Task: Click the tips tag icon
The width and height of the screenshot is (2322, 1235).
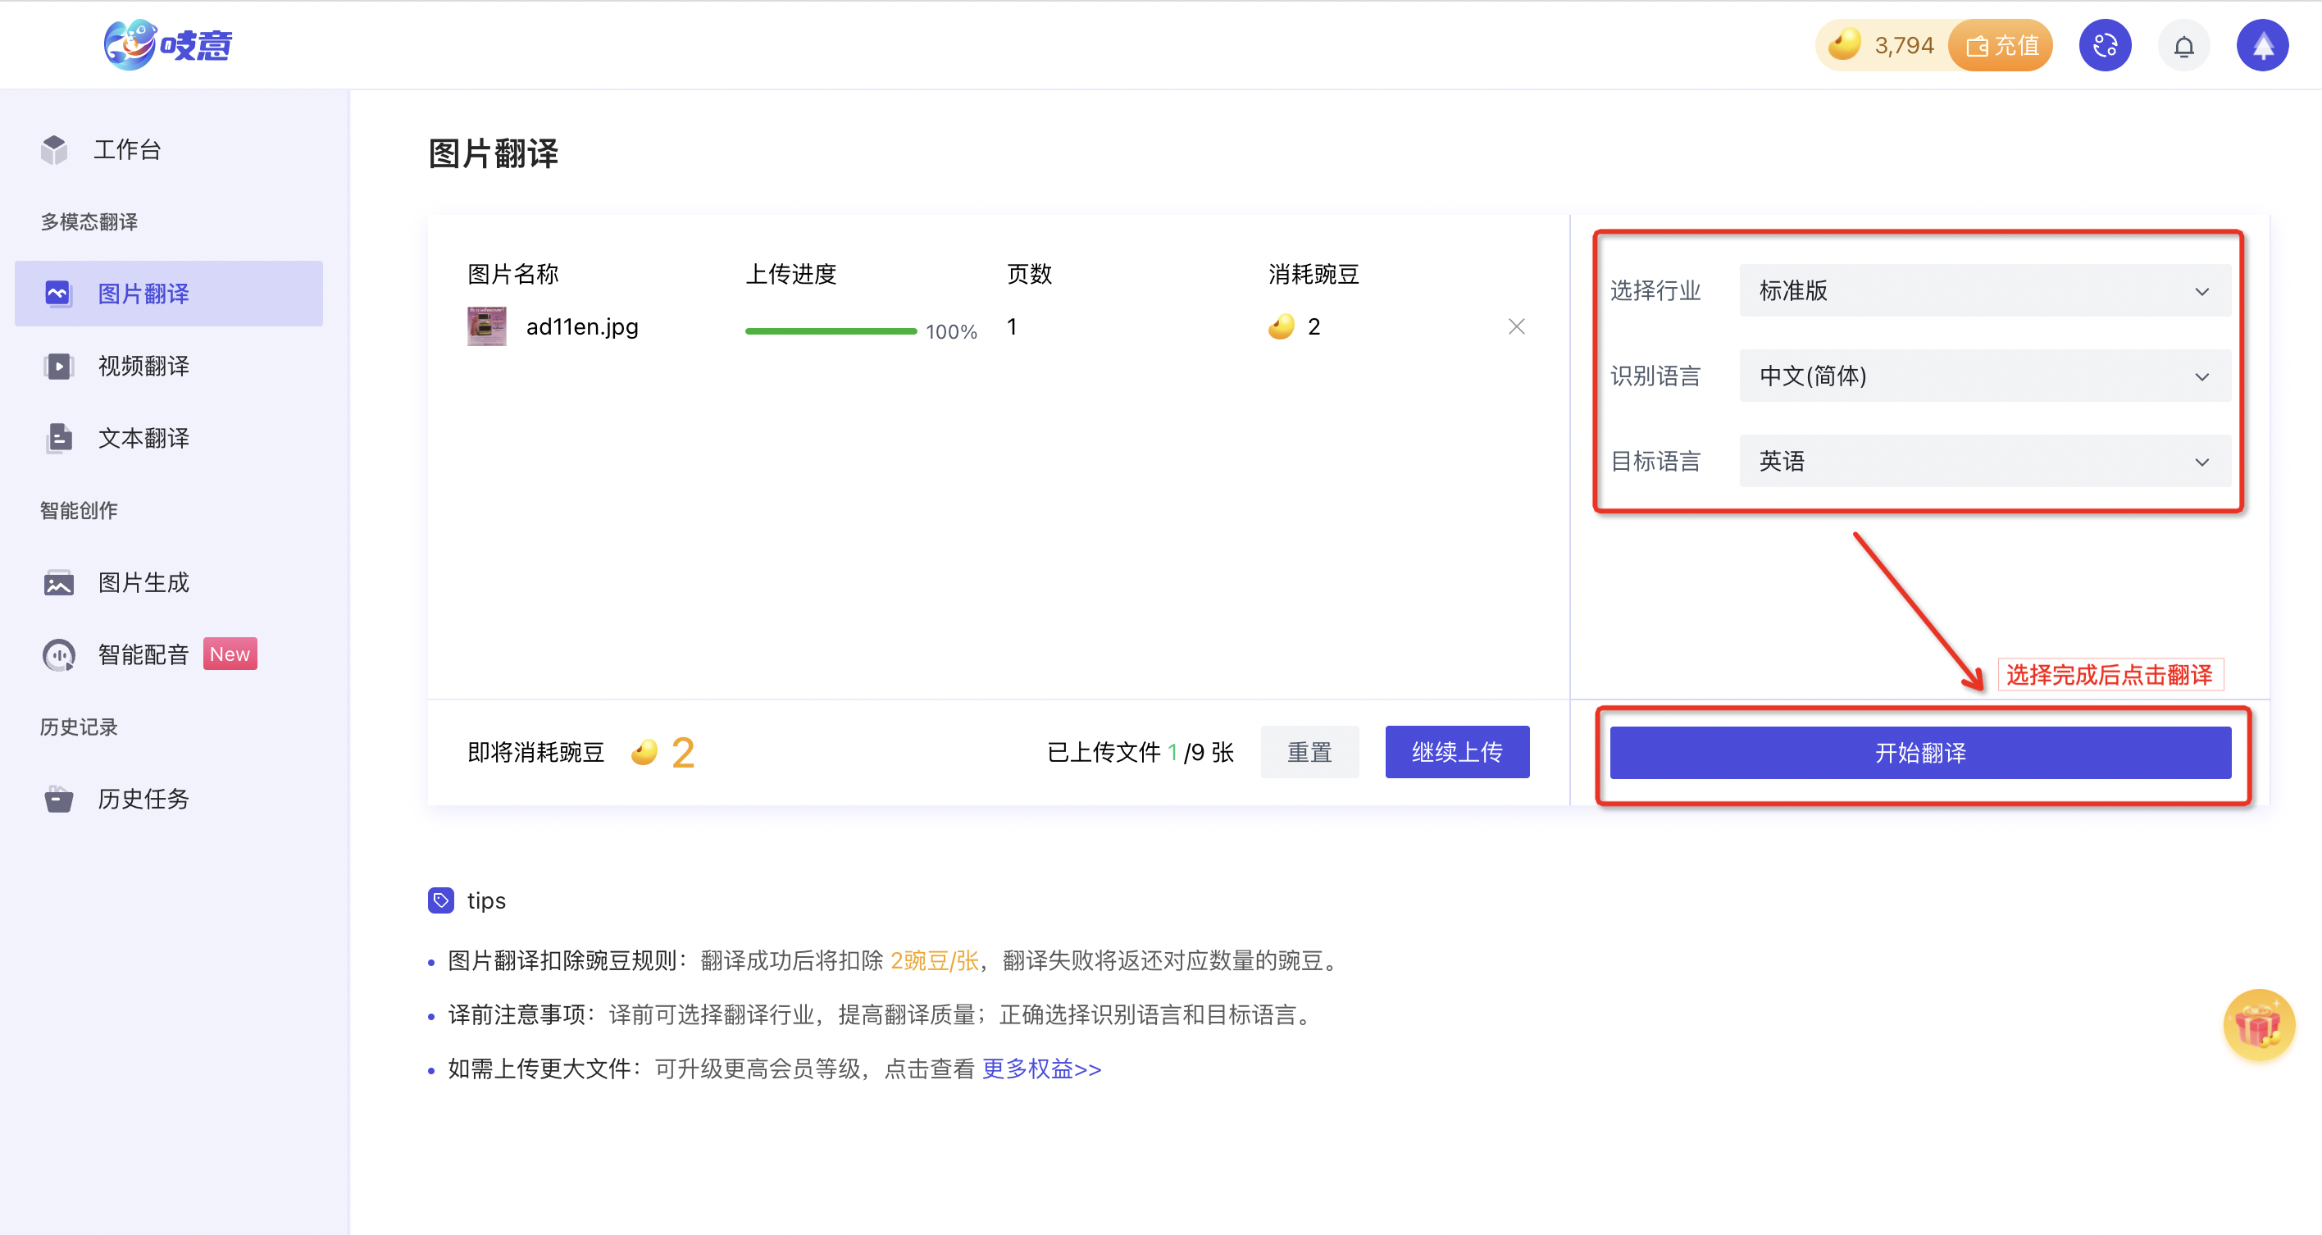Action: pos(441,900)
